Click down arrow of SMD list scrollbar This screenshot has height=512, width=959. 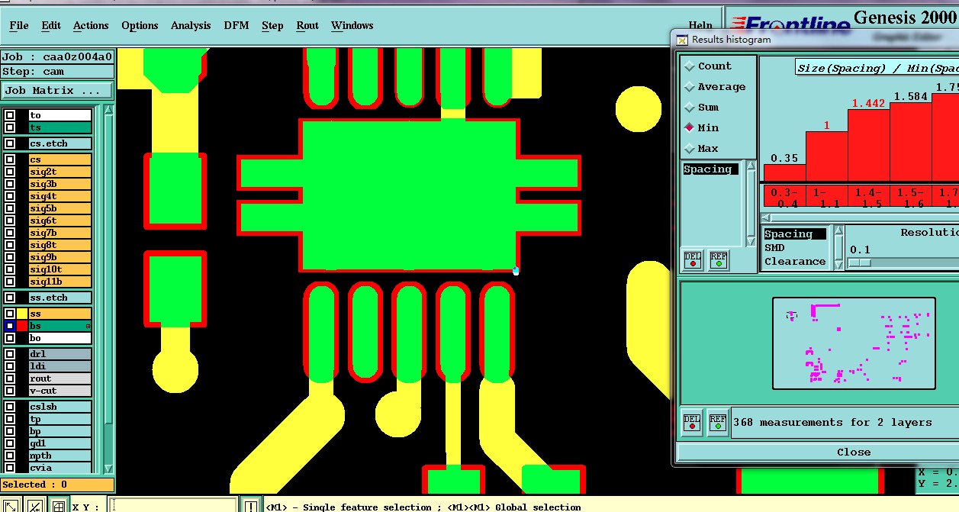point(838,265)
